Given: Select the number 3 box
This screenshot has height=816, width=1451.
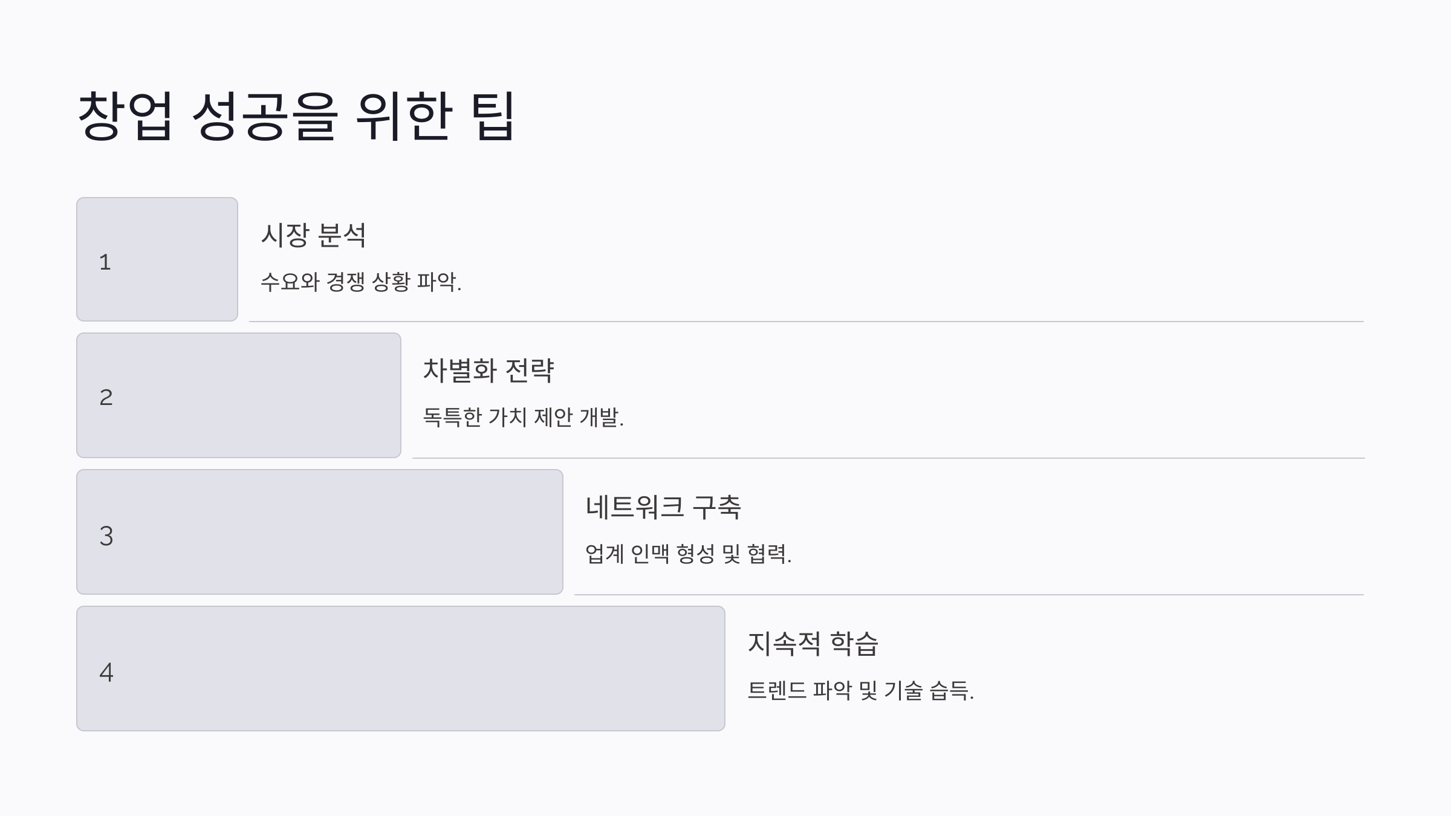Looking at the screenshot, I should coord(320,532).
